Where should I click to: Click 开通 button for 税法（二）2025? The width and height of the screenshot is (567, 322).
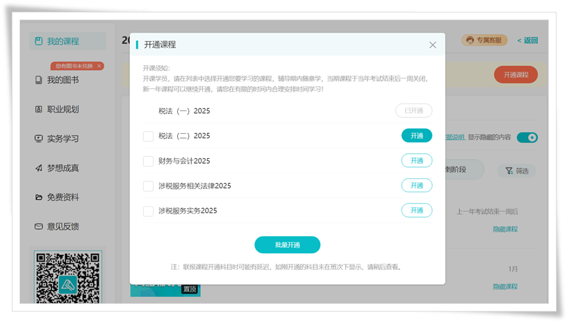click(x=416, y=136)
